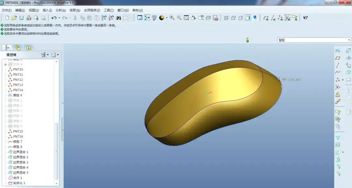
Task: Click the Reorient view icon
Action: [x=194, y=18]
